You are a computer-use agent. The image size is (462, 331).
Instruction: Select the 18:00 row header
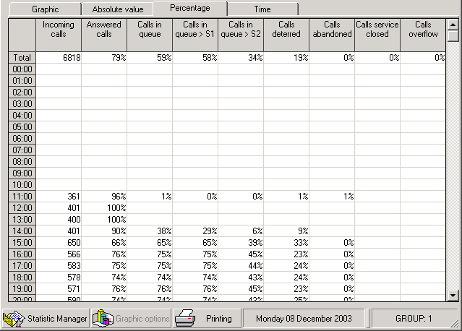coord(22,277)
